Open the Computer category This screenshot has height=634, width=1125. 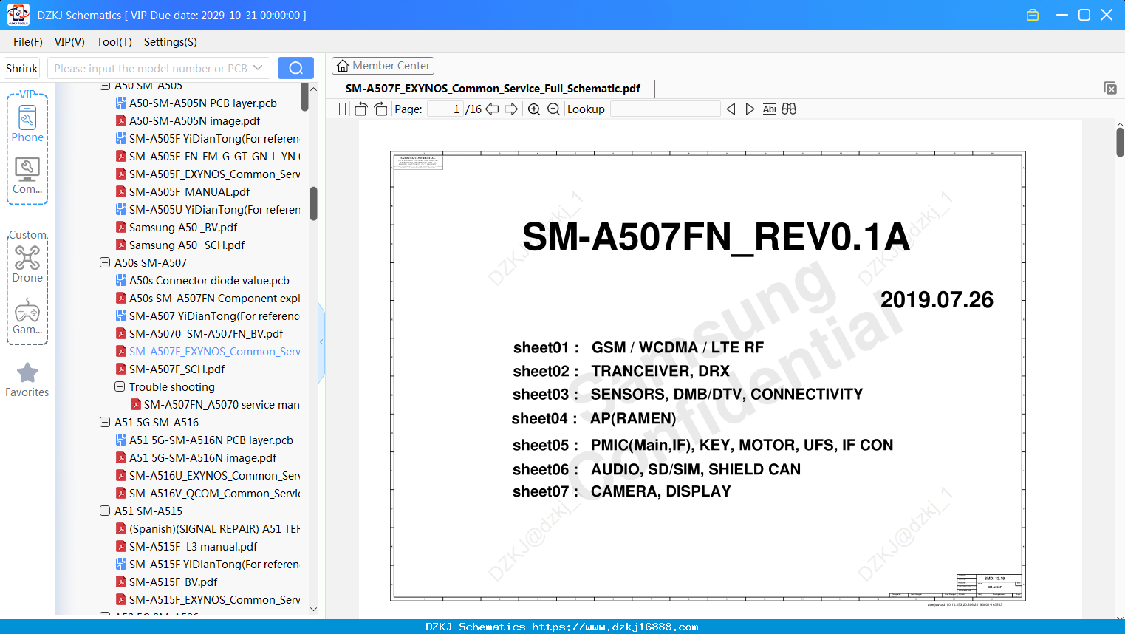[27, 176]
